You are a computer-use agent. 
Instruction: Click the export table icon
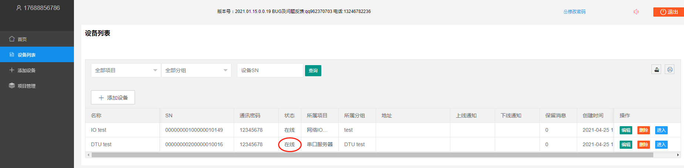656,70
